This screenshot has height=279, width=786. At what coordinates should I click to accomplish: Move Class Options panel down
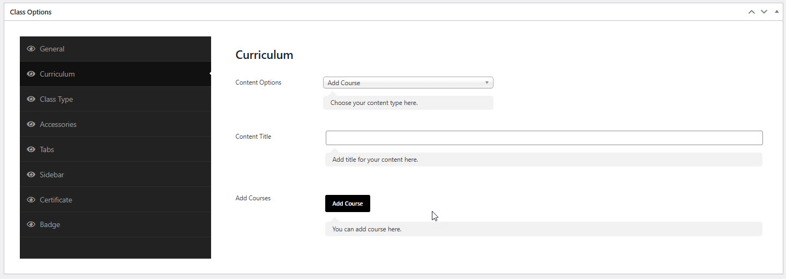(764, 12)
